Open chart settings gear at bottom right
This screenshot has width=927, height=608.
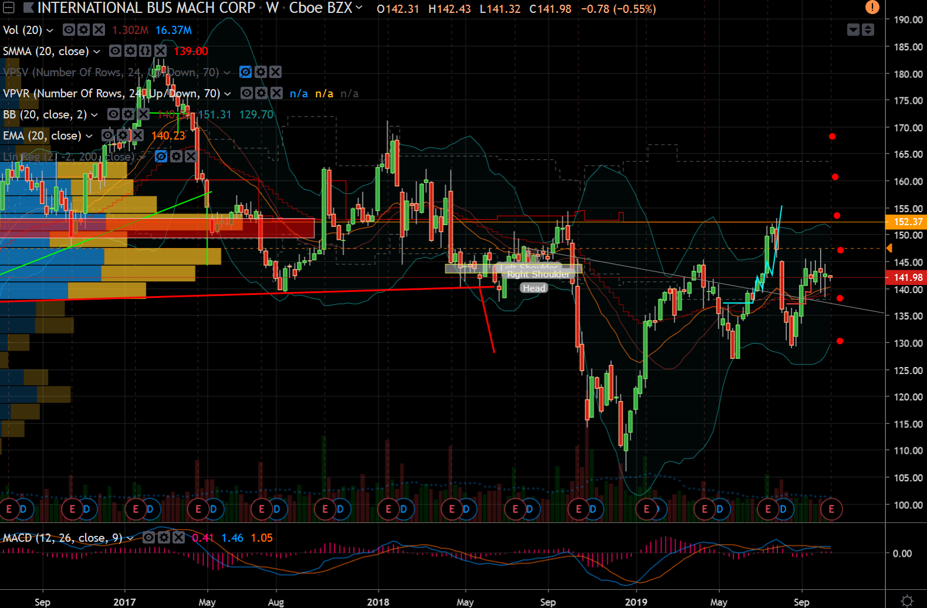[907, 601]
